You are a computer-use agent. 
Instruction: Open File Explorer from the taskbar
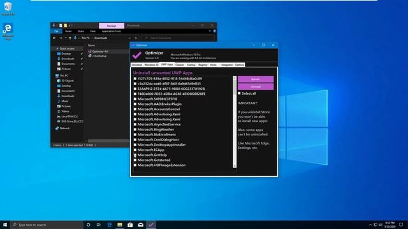click(120, 225)
